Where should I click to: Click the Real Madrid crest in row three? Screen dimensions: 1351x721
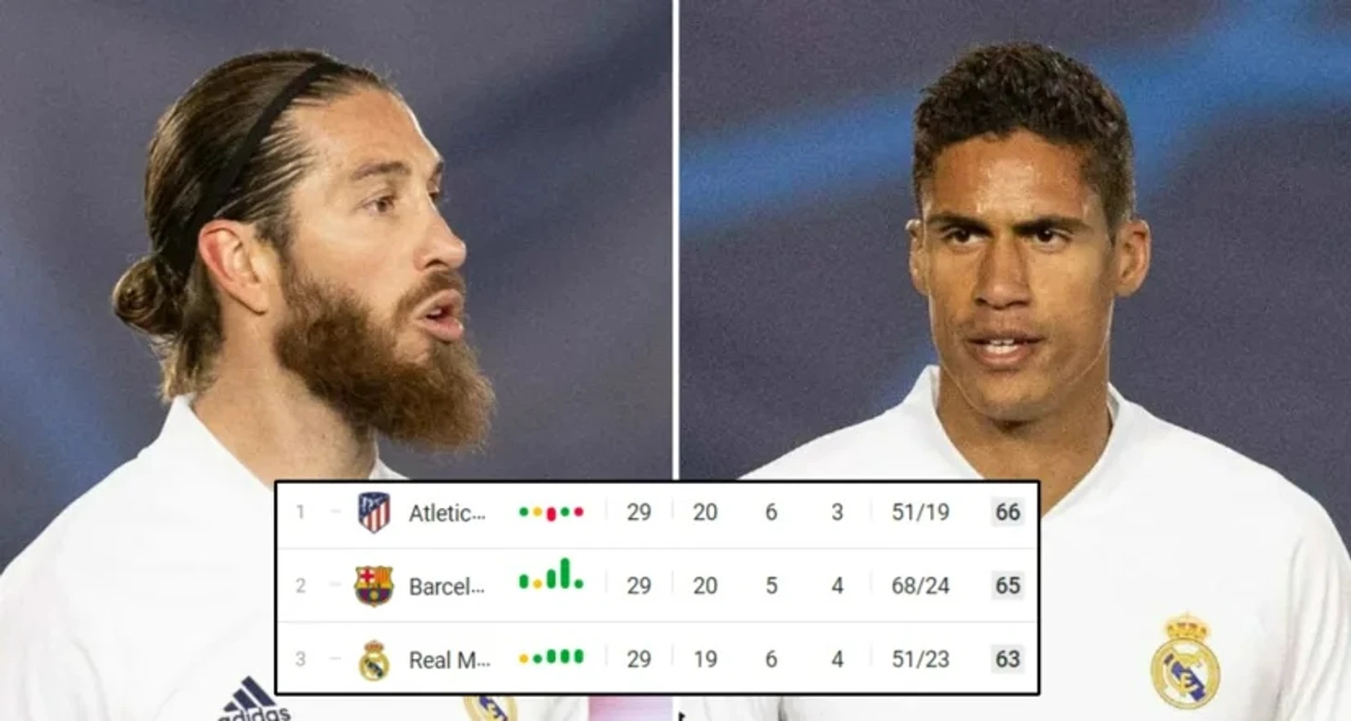pos(374,660)
